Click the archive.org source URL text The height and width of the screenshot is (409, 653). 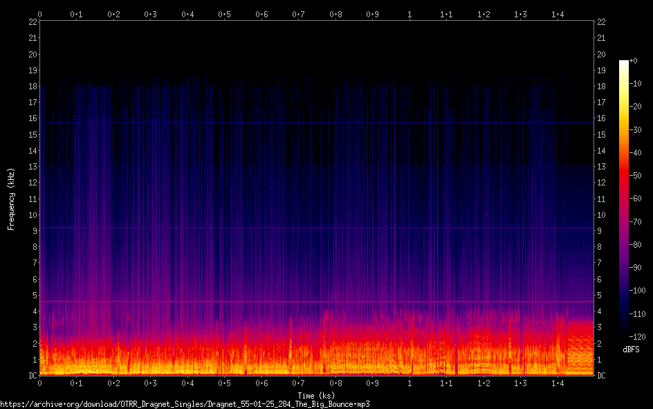185,403
